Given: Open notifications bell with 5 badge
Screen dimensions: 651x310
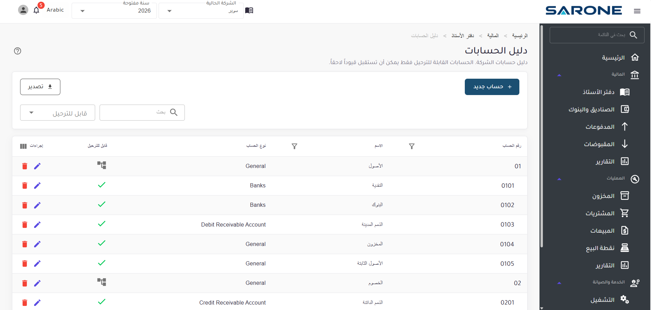Looking at the screenshot, I should tap(36, 10).
